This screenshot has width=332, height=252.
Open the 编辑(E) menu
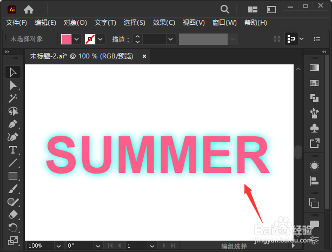tap(45, 23)
